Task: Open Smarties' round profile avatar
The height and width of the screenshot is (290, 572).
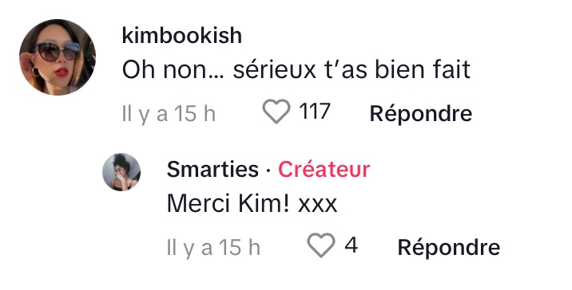Action: [x=121, y=172]
